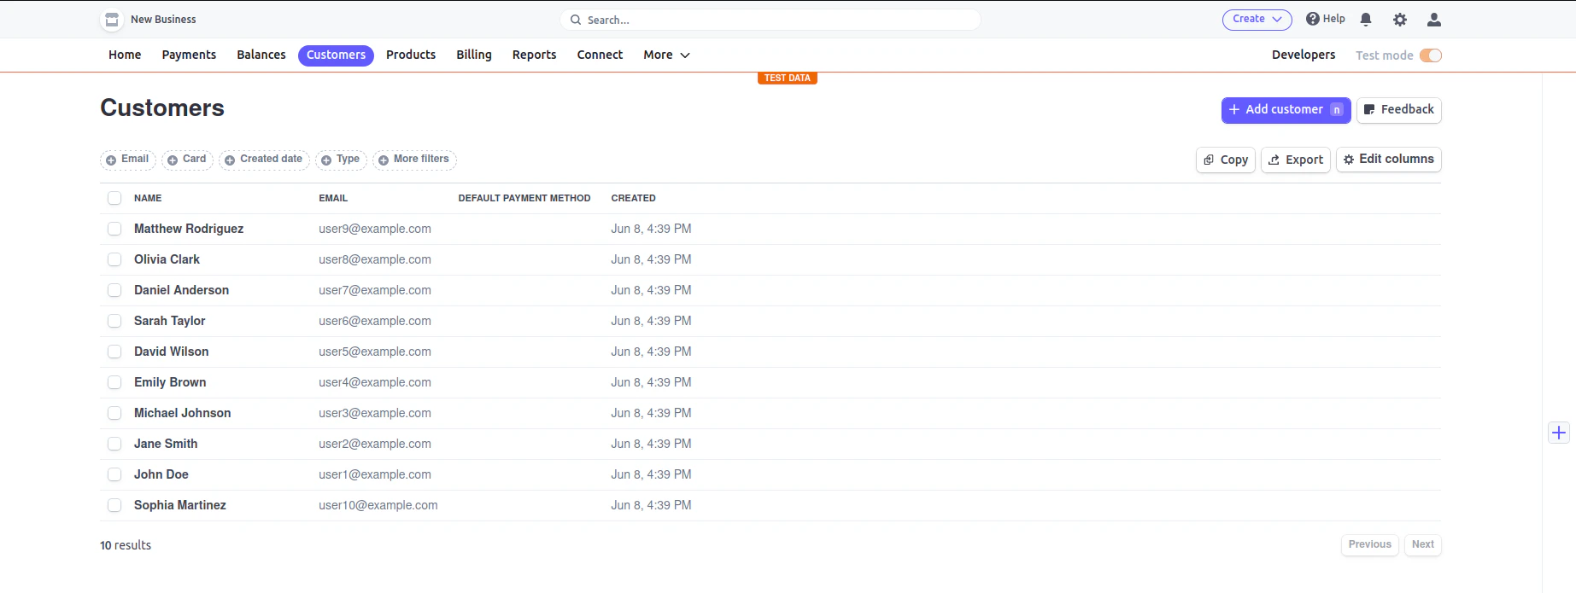Open customer Olivia Clark
This screenshot has width=1576, height=593.
[167, 259]
